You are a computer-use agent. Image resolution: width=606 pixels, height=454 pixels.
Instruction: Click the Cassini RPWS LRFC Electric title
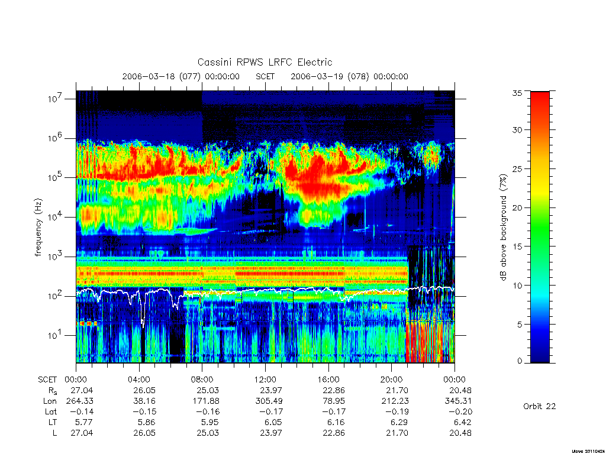[265, 62]
